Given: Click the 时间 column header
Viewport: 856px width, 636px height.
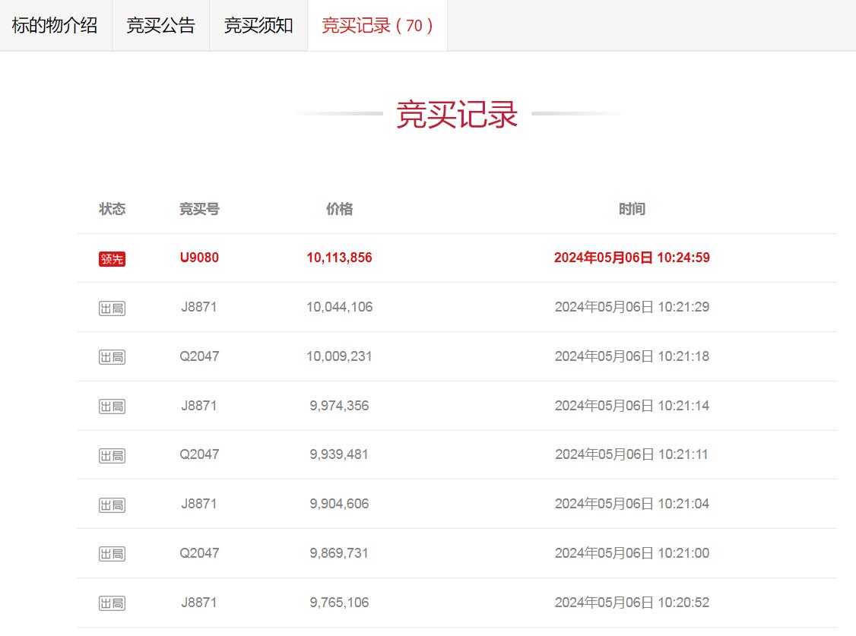Looking at the screenshot, I should (x=632, y=209).
